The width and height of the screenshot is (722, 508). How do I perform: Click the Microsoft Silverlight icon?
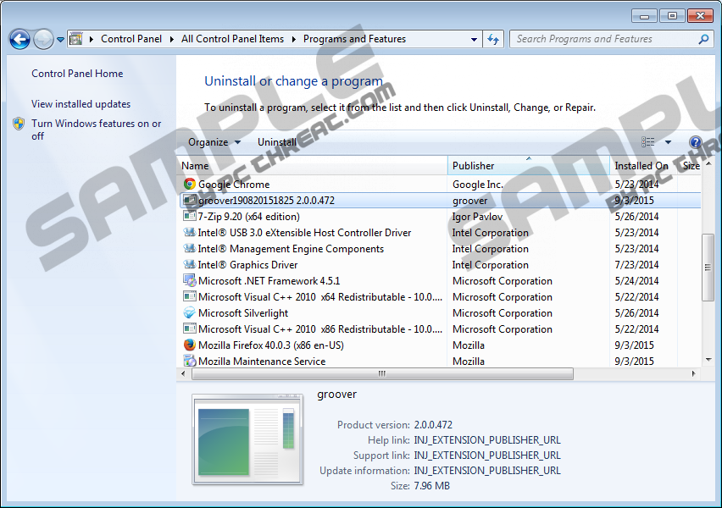[x=190, y=313]
